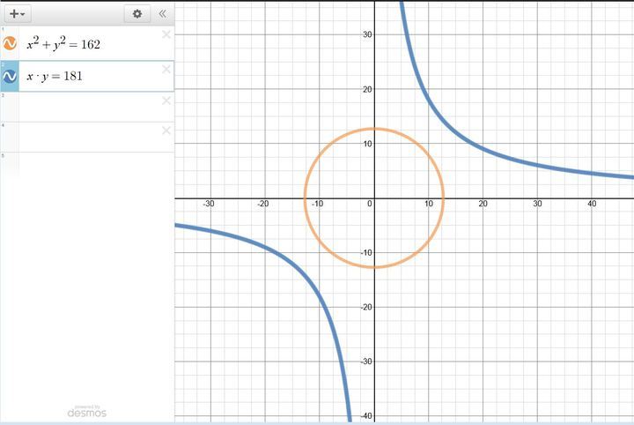Viewport: 634px width, 425px height.
Task: Delete empty expression row 3
Action: click(x=166, y=101)
